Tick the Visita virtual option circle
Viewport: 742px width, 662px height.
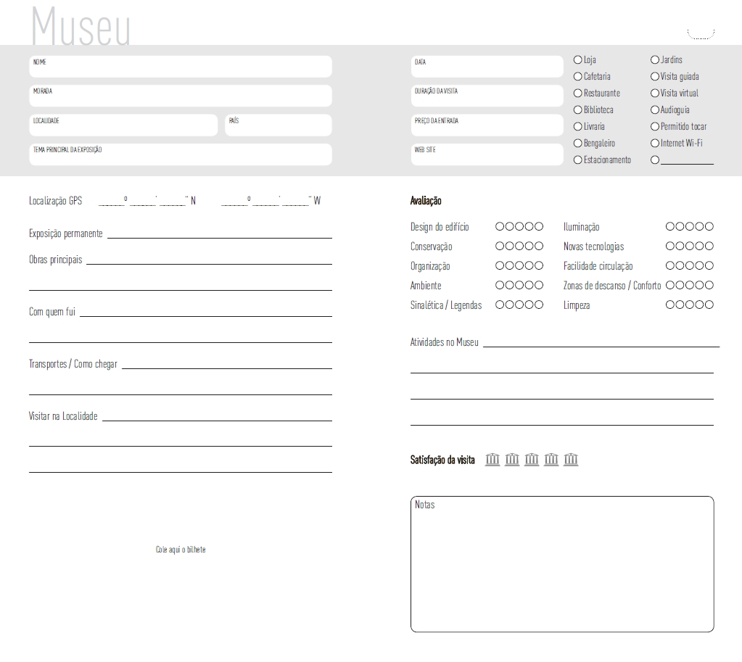pos(655,94)
